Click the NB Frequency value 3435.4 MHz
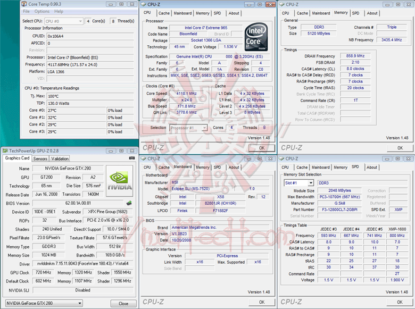Screen dimensions: 415x309 coord(392,40)
